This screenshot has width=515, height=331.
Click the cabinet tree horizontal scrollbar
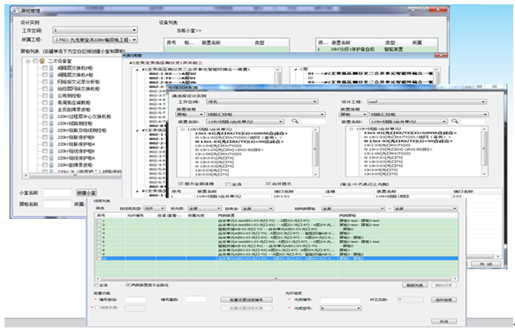[x=74, y=176]
